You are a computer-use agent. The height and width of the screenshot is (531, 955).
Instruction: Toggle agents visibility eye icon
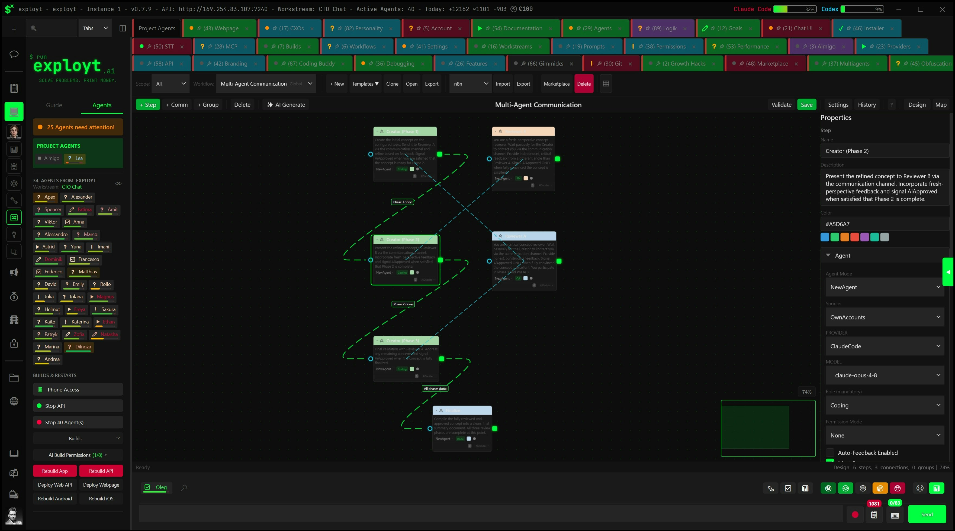(118, 183)
